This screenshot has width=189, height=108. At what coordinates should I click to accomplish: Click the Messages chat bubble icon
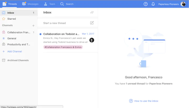(24, 4)
